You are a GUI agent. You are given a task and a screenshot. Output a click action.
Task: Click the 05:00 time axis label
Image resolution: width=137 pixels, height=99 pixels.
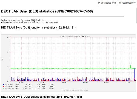64,83
